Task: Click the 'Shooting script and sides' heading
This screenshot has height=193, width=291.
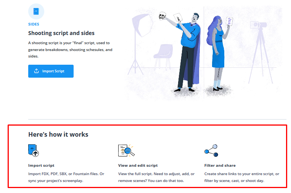Action: [x=61, y=33]
